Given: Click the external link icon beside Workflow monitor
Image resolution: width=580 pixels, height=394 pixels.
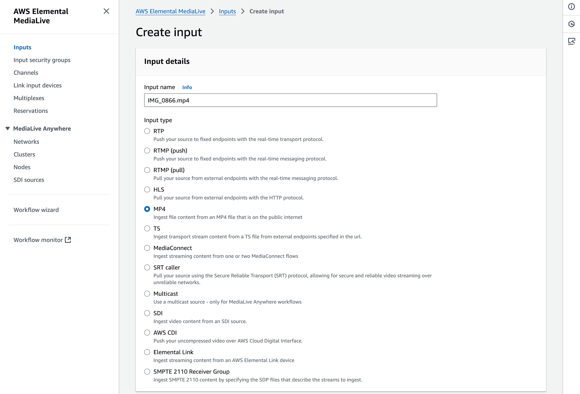Looking at the screenshot, I should coord(68,240).
